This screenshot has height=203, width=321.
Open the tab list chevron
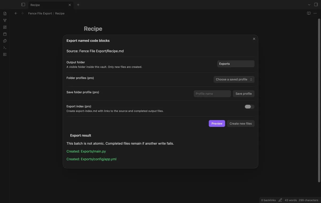pos(309,5)
